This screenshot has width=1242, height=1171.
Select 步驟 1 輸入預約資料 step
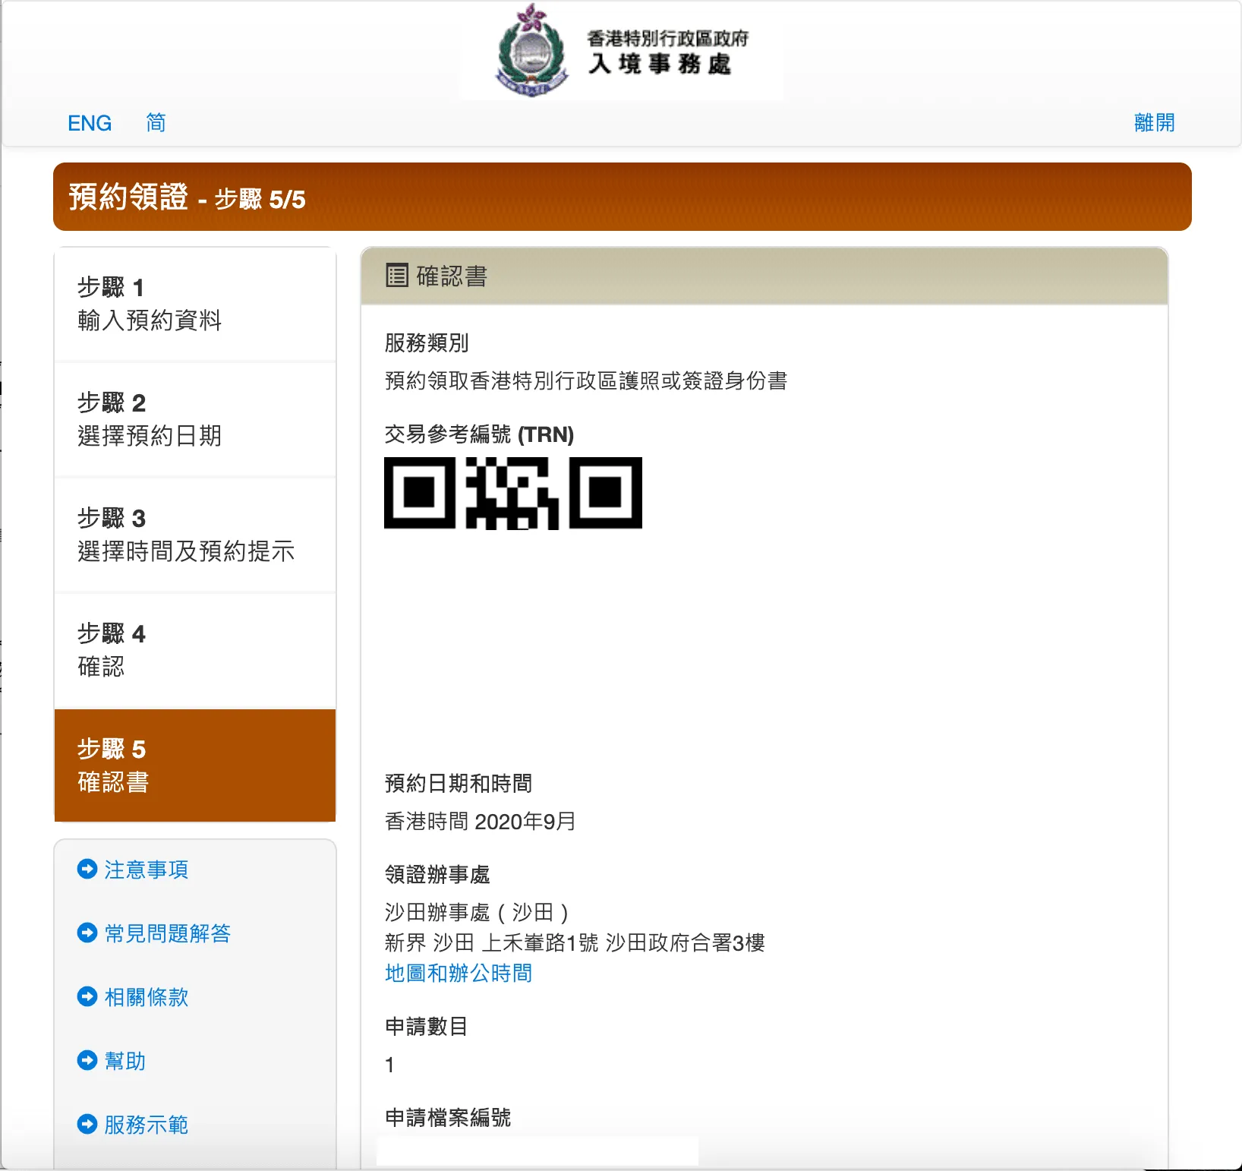point(195,305)
